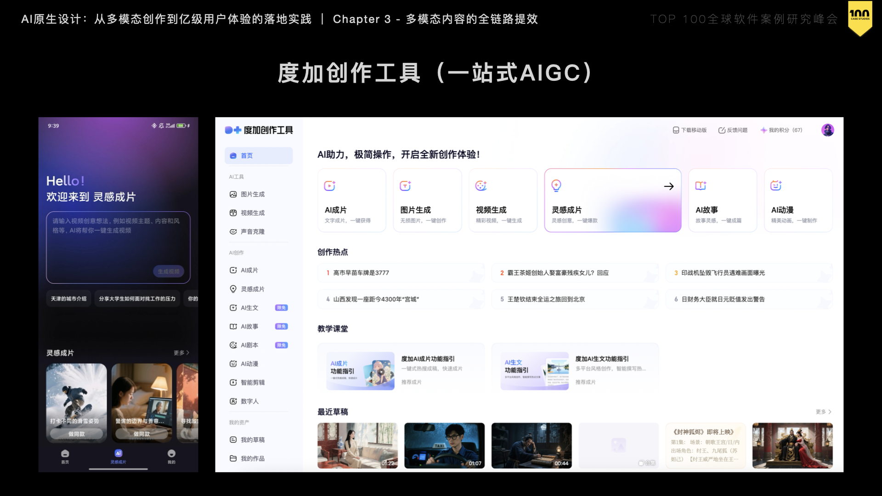
Task: Tap 更多 beside 灵感成片 on phone
Action: [181, 353]
